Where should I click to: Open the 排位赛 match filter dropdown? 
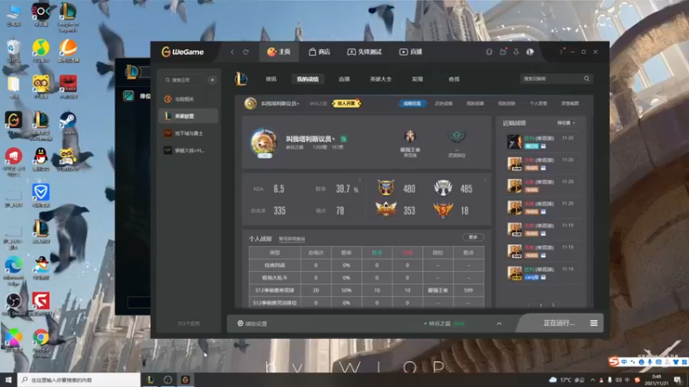pos(566,123)
